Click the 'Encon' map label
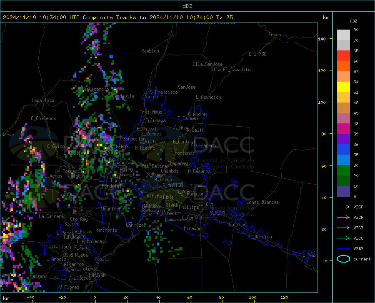Screen dimensions: 375x303 pos(275,35)
